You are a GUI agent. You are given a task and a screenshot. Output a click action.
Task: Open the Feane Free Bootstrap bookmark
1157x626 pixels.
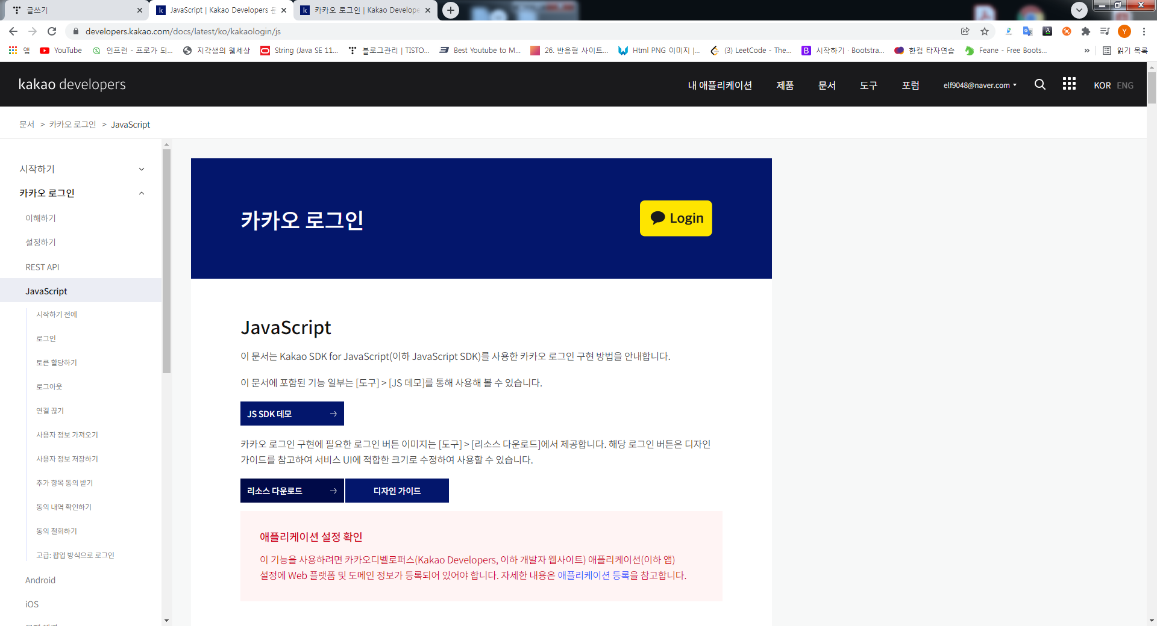pyautogui.click(x=1006, y=51)
